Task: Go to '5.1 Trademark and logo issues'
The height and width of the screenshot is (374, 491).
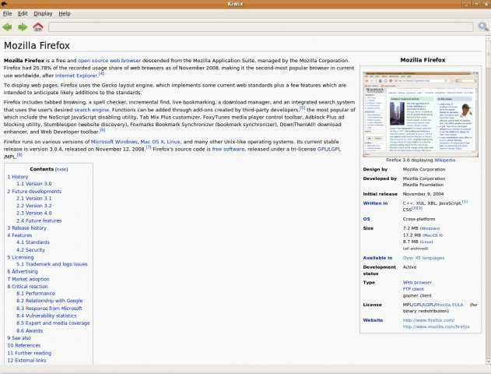Action: click(x=52, y=264)
